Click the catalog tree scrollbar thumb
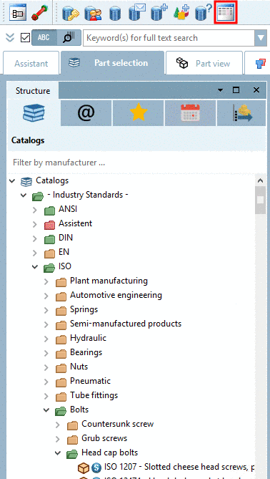 pos(260,200)
